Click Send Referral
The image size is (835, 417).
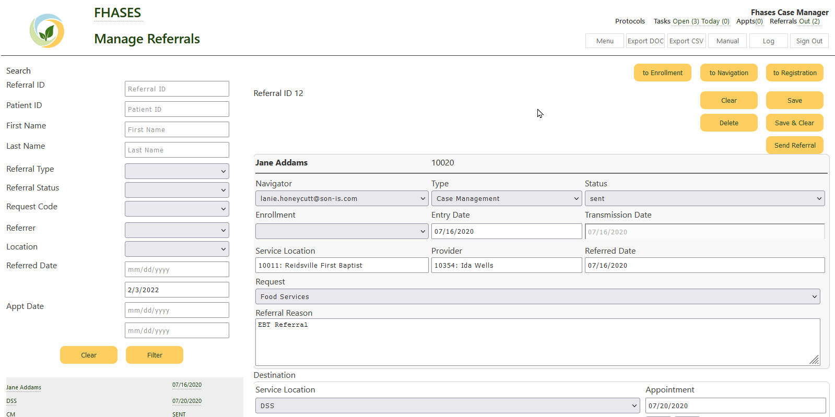pos(795,145)
